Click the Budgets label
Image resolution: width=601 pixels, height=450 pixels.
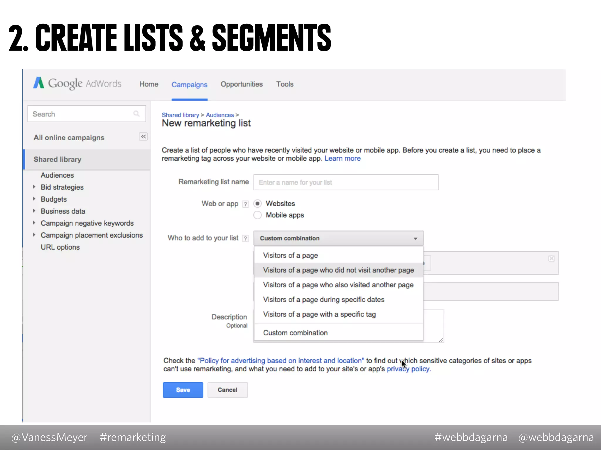(54, 199)
